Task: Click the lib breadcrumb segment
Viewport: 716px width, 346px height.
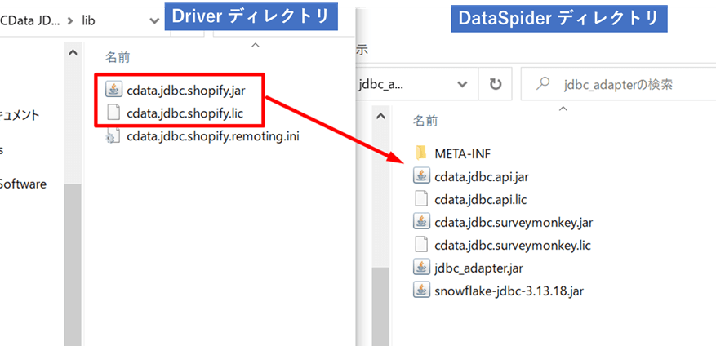Action: tap(87, 20)
